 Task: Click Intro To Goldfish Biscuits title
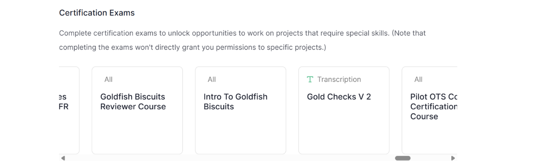click(236, 102)
